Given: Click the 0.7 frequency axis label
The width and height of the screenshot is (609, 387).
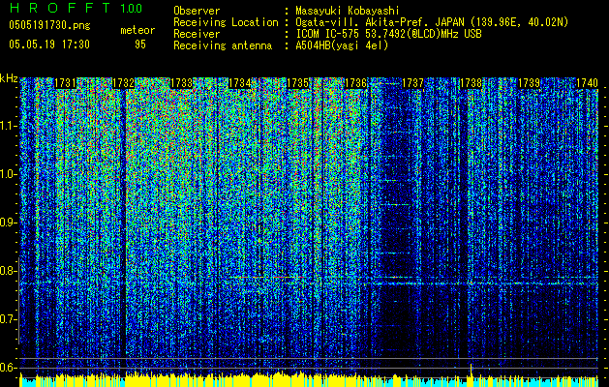Looking at the screenshot, I should pos(9,319).
